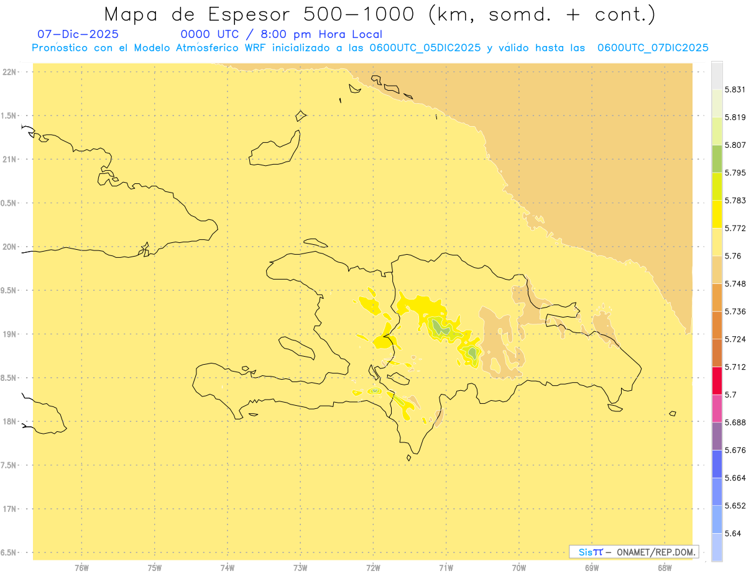This screenshot has height=576, width=746.
Task: Click the legend value 5.807
Action: (x=735, y=145)
